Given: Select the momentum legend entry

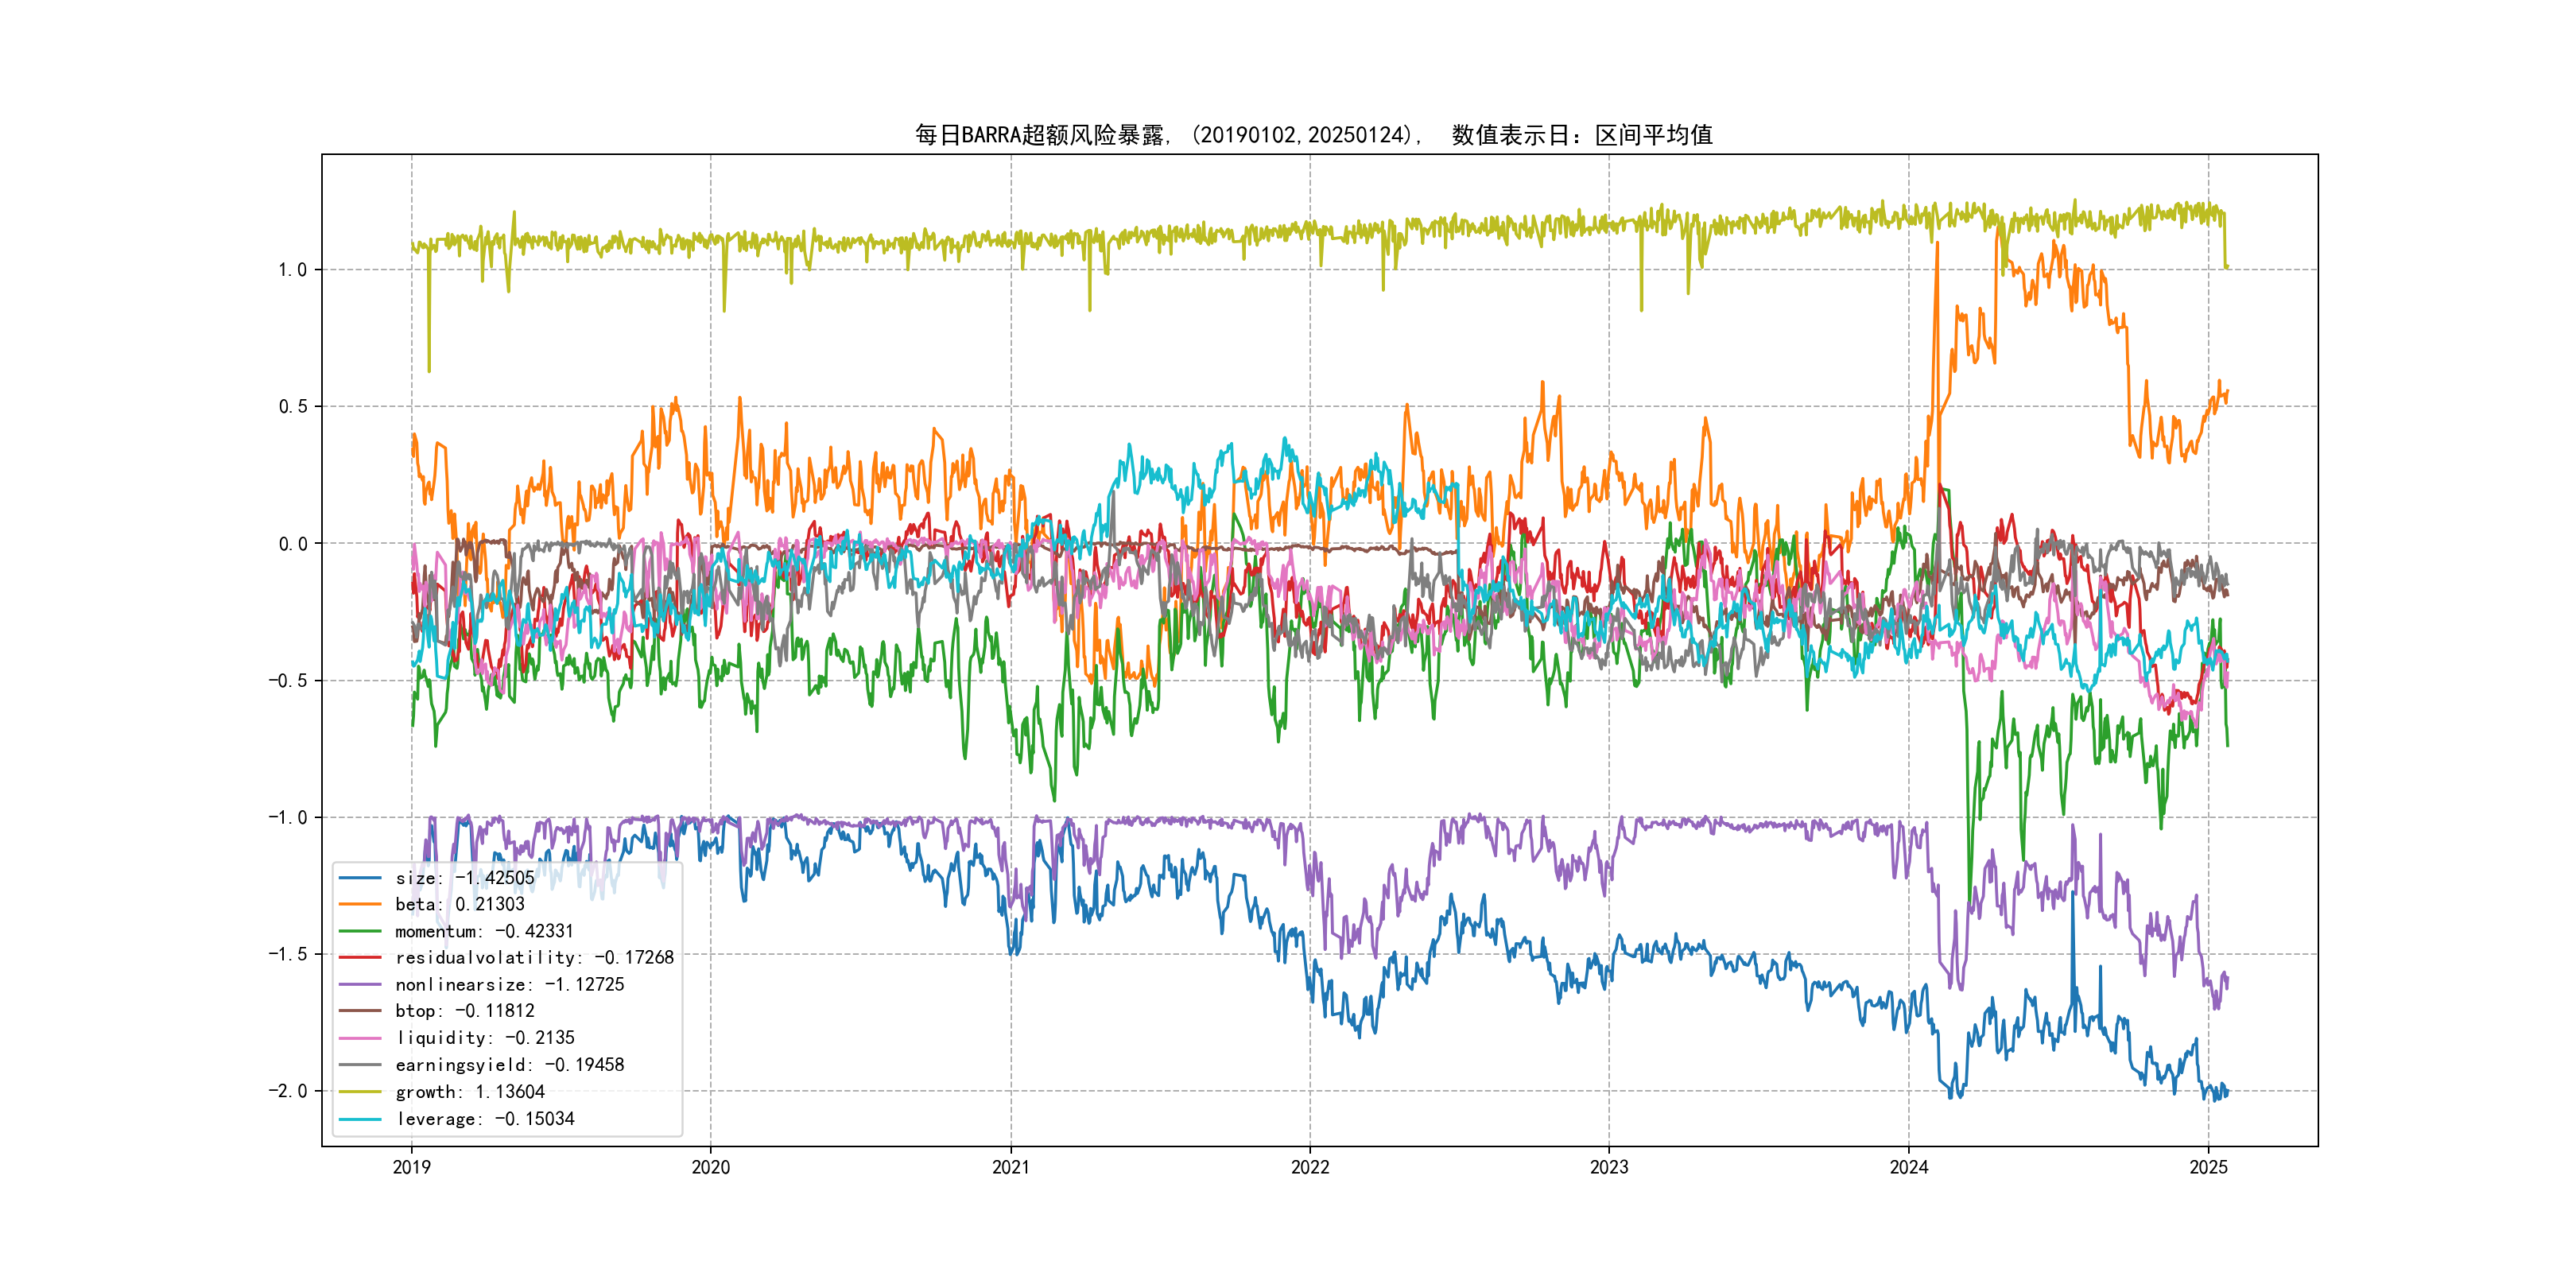Looking at the screenshot, I should tap(484, 931).
